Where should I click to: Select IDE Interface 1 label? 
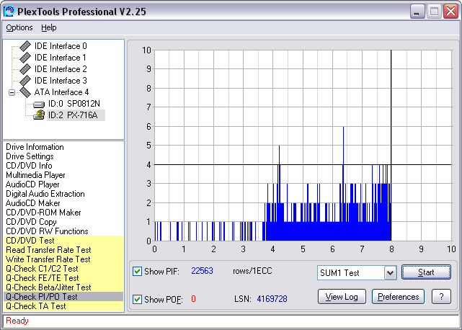(61, 58)
